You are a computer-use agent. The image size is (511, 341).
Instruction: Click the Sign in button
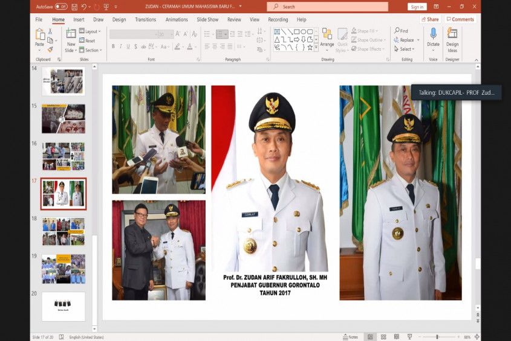point(417,7)
